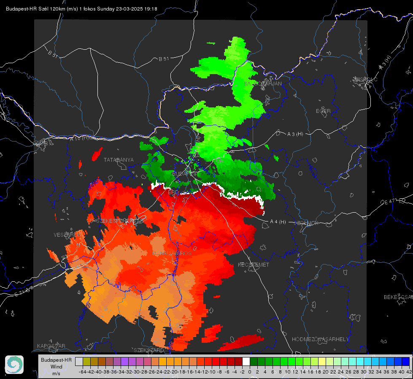
Task: Select the yellow swatch between 18 and 20
Action: tap(322, 361)
